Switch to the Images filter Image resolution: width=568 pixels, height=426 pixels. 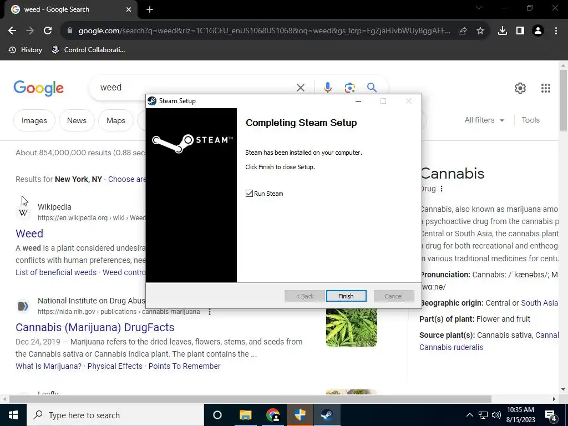34,120
